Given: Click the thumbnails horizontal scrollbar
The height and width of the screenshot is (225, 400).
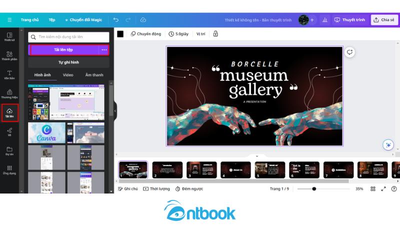Looking at the screenshot, I should click(x=233, y=181).
